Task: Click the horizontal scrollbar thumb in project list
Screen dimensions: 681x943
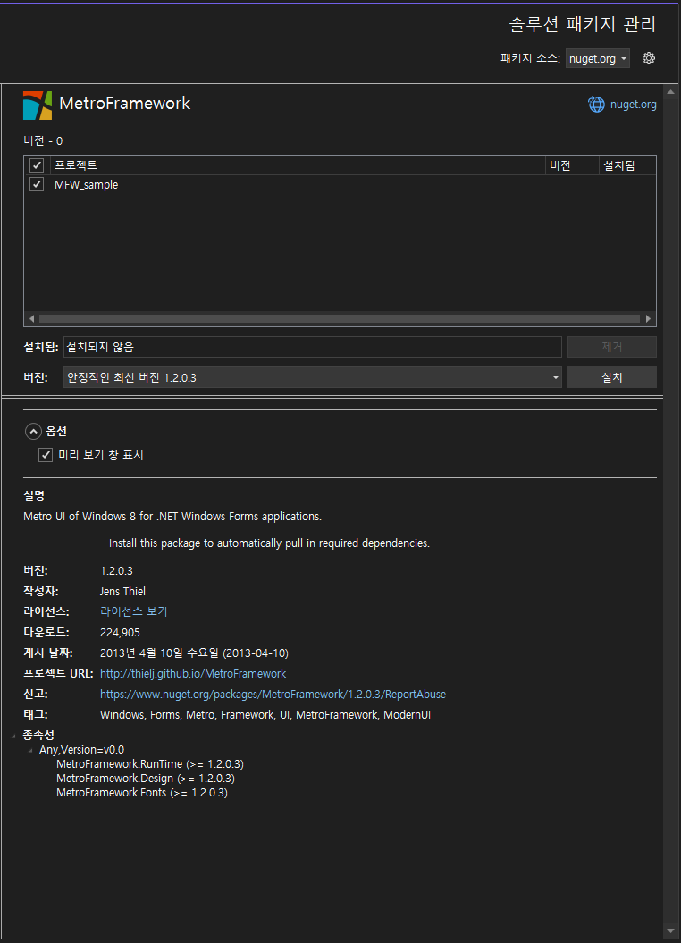Action: point(340,318)
